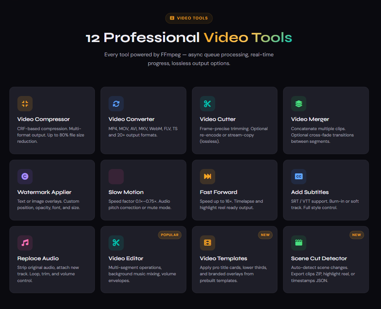Click the Video Cutter scissors icon
The image size is (381, 309).
pos(208,104)
